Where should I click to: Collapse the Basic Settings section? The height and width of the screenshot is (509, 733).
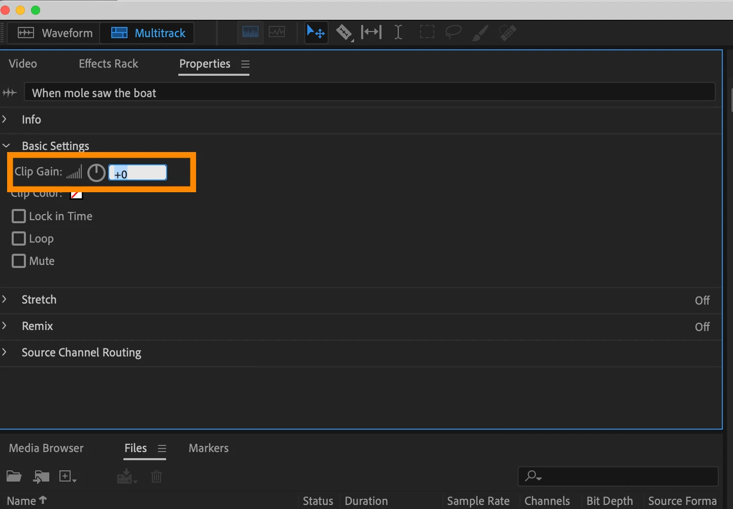coord(6,146)
